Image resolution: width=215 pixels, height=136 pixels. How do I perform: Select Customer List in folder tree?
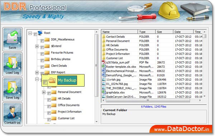click(x=66, y=118)
